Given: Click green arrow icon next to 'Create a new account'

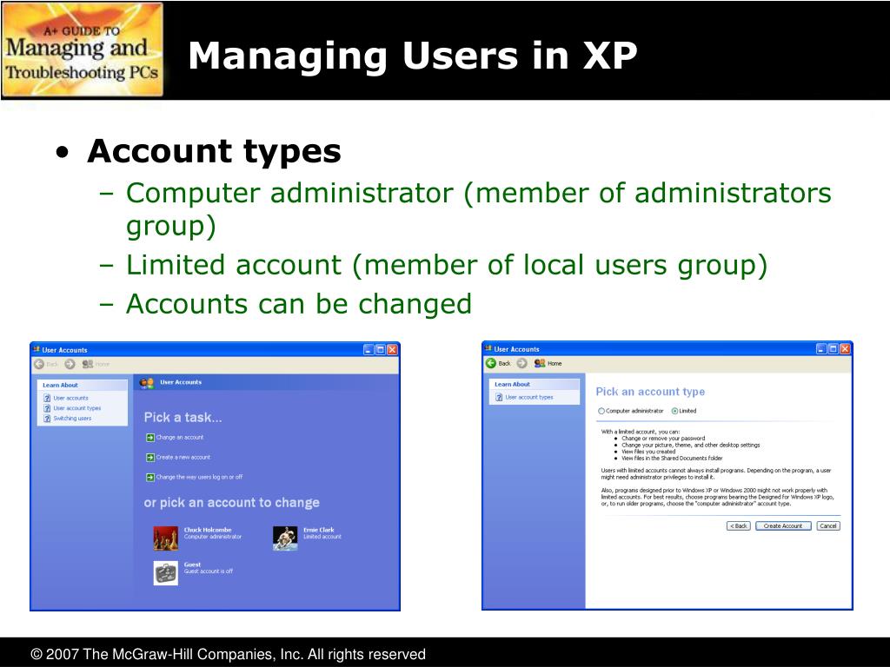Looking at the screenshot, I should click(x=149, y=457).
